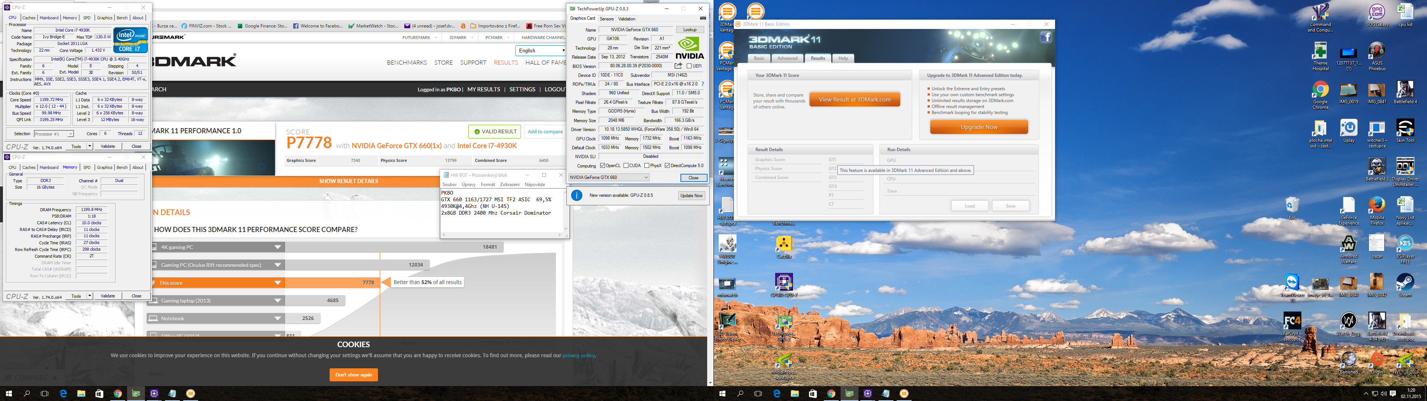The height and width of the screenshot is (401, 1427).
Task: Click the Add to compare button
Action: [545, 132]
